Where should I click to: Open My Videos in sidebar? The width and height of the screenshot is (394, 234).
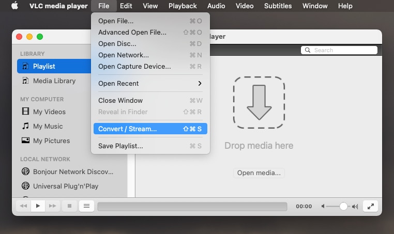pos(49,112)
